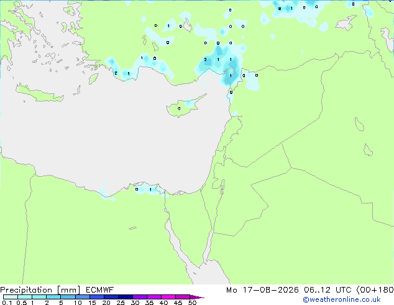This screenshot has height=305, width=394.
Task: Click the '0.1' legend value
Action: pyautogui.click(x=7, y=303)
